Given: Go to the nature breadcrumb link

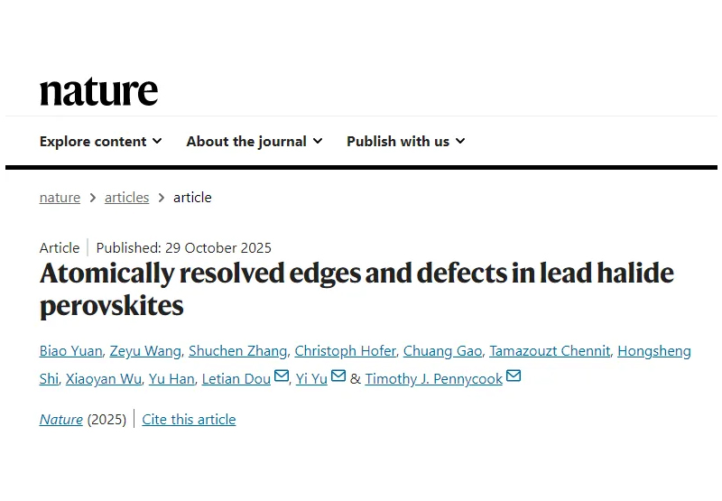Looking at the screenshot, I should point(60,197).
